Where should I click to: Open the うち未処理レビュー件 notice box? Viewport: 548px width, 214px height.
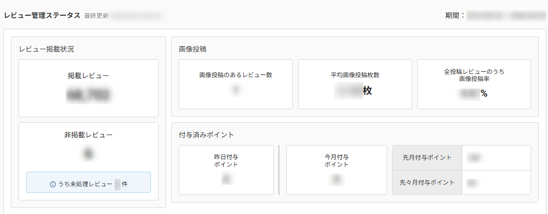click(89, 182)
